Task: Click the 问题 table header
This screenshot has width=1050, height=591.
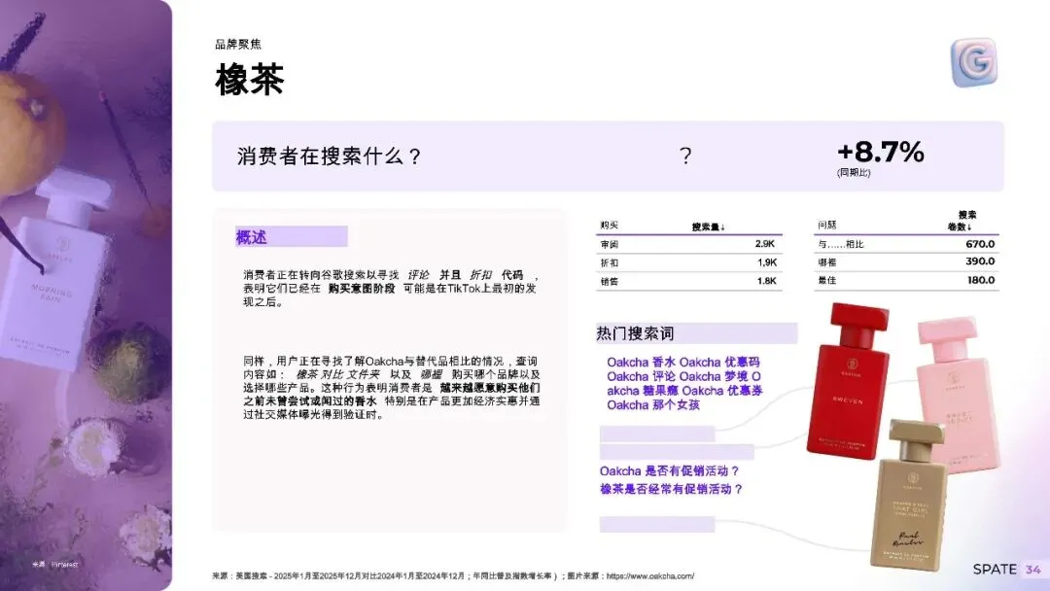Action: tap(827, 225)
